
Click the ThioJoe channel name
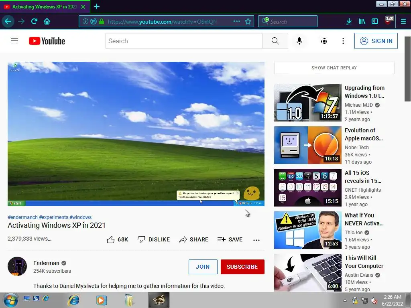[x=354, y=232]
